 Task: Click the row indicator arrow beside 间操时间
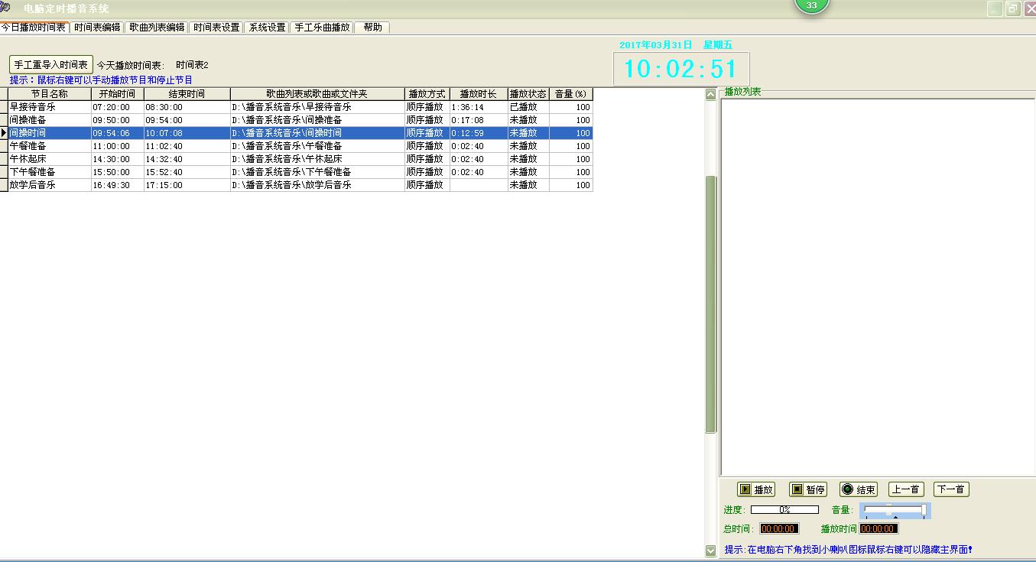(x=4, y=133)
